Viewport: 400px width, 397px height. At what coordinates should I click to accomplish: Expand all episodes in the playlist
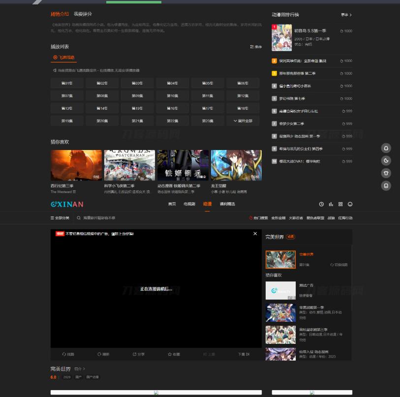(243, 121)
